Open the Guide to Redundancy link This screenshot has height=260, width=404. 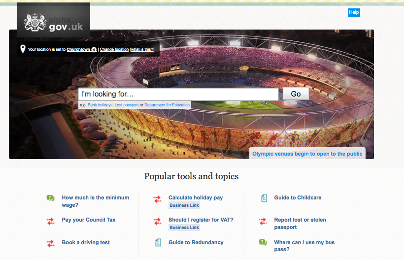196,242
